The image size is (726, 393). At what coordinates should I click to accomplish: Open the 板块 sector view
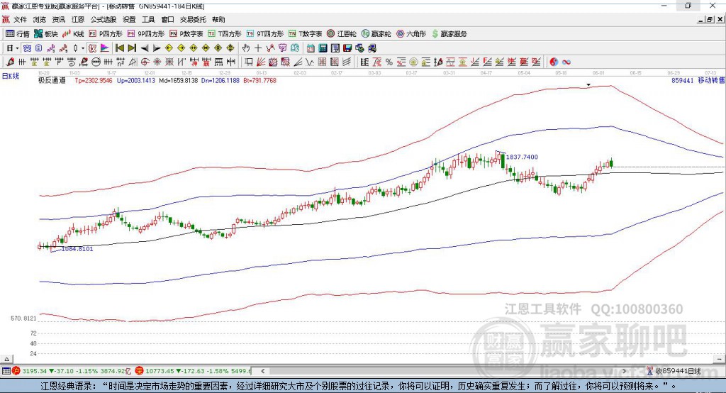tap(46, 34)
